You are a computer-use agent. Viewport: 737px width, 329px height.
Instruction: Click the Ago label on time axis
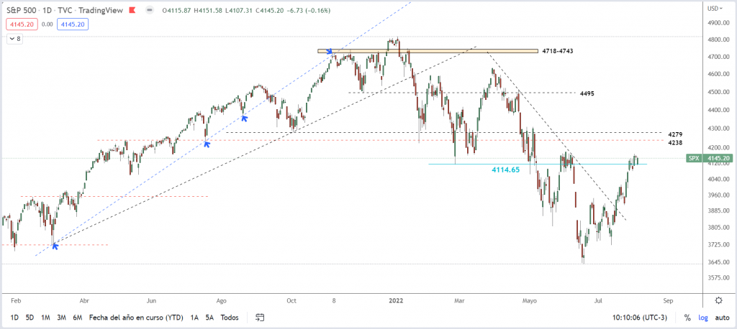point(222,300)
